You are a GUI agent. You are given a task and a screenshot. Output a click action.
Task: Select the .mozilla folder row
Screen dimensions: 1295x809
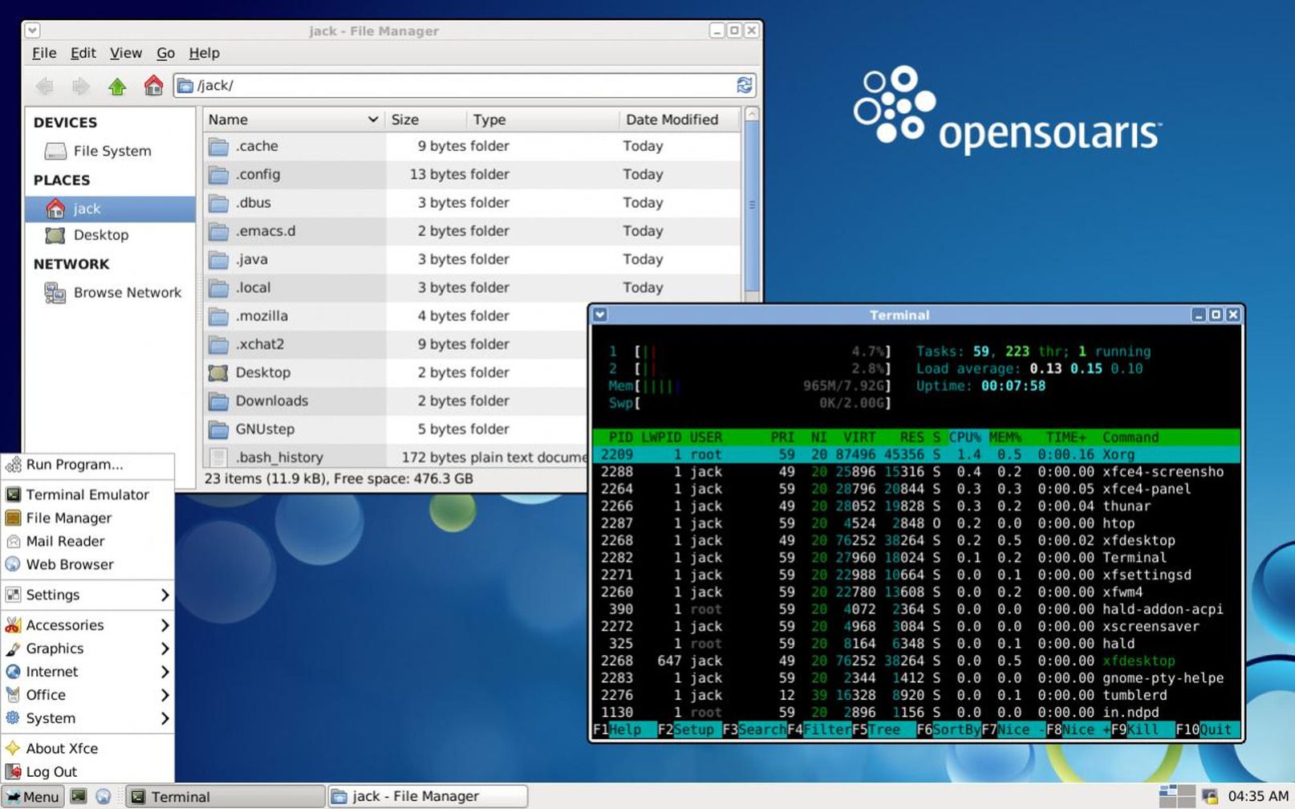pyautogui.click(x=396, y=316)
